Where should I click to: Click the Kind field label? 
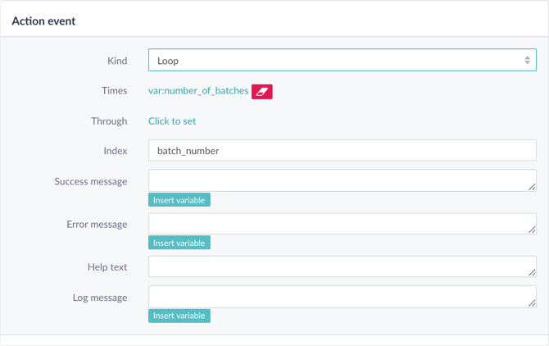117,61
